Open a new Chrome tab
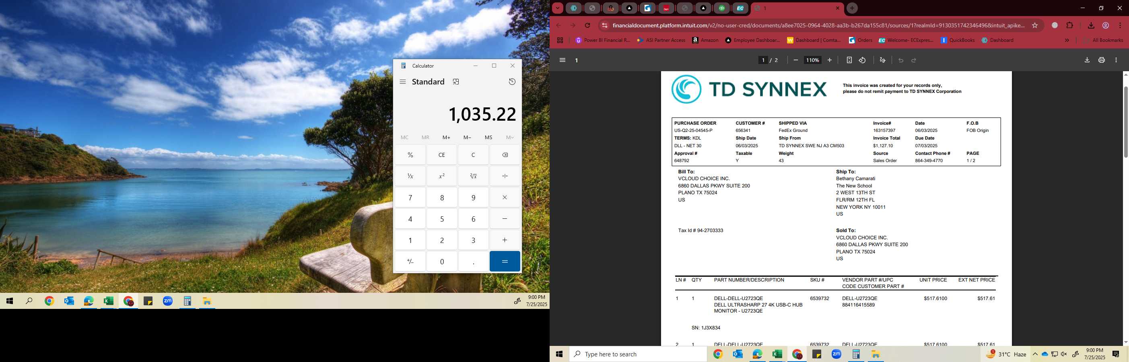 [x=852, y=8]
